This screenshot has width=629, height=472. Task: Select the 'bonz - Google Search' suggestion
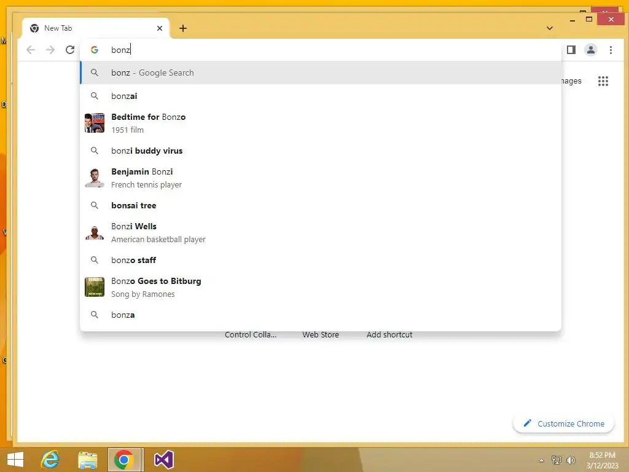(321, 73)
